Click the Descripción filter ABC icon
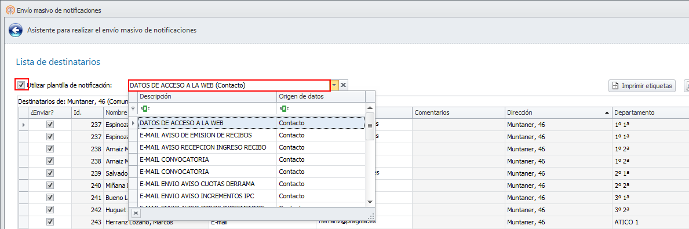This screenshot has width=689, height=229. pos(144,108)
